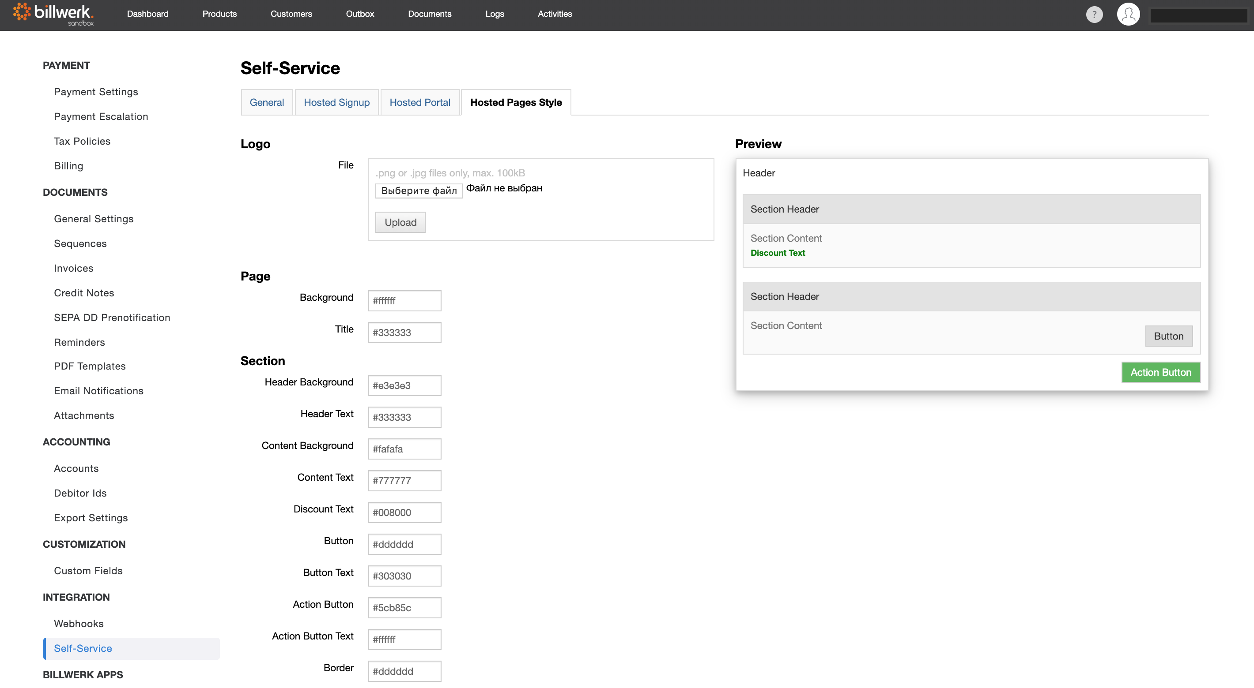Open Webhooks in sidebar
Image resolution: width=1254 pixels, height=688 pixels.
pos(79,624)
